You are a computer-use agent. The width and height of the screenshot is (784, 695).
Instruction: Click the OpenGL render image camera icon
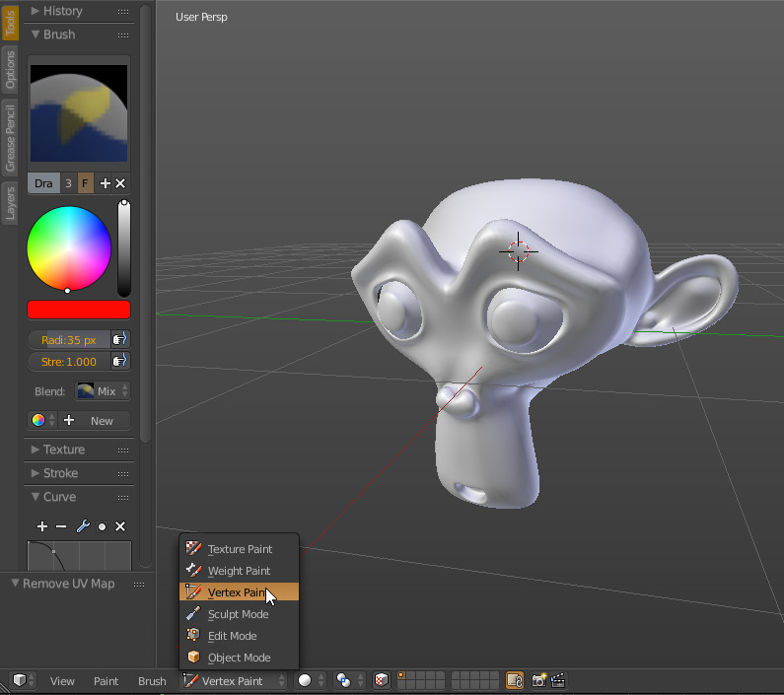pyautogui.click(x=539, y=680)
